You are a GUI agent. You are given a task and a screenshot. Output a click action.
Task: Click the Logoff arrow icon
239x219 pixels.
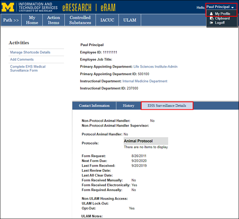pyautogui.click(x=211, y=23)
